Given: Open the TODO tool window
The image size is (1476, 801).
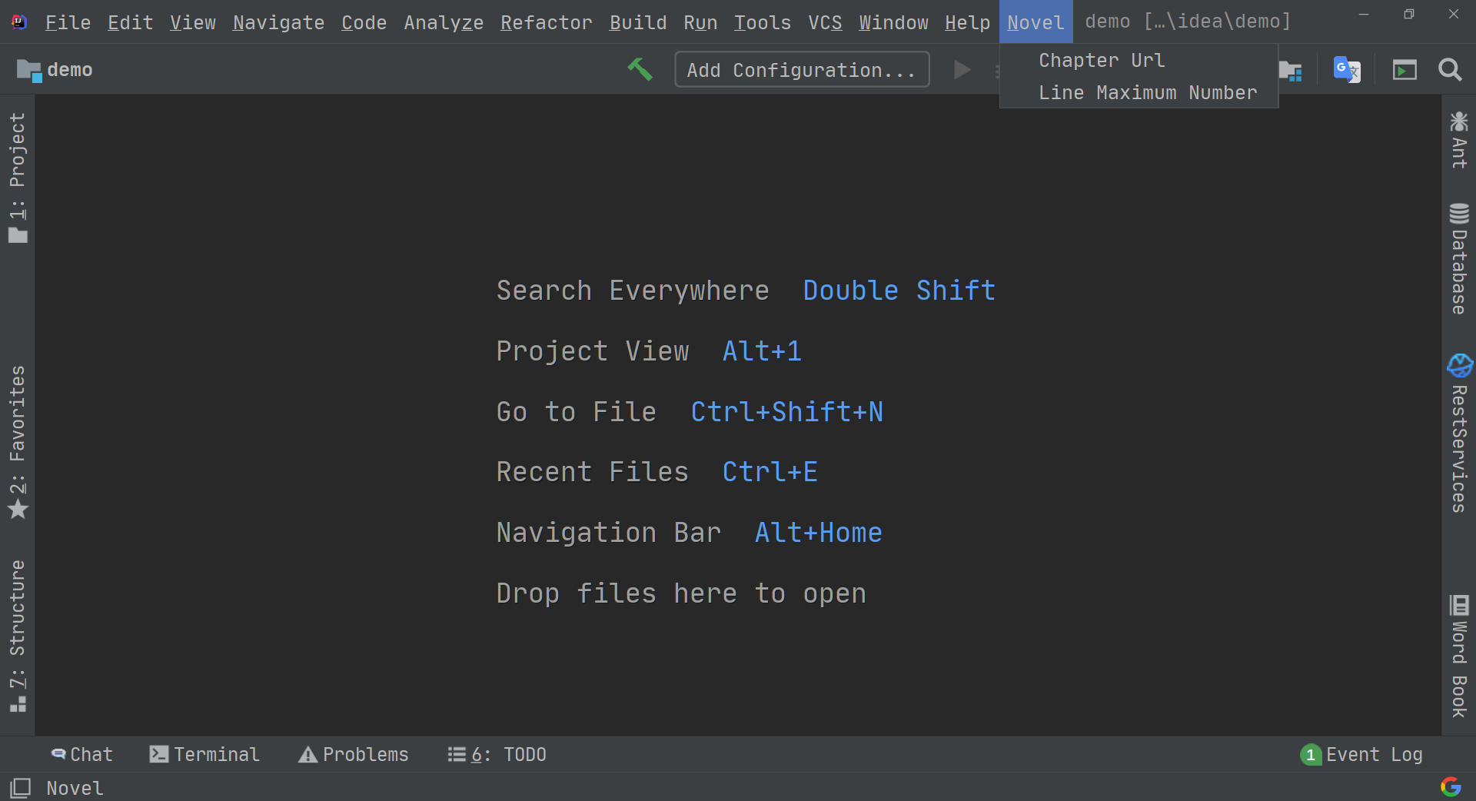Looking at the screenshot, I should [497, 754].
